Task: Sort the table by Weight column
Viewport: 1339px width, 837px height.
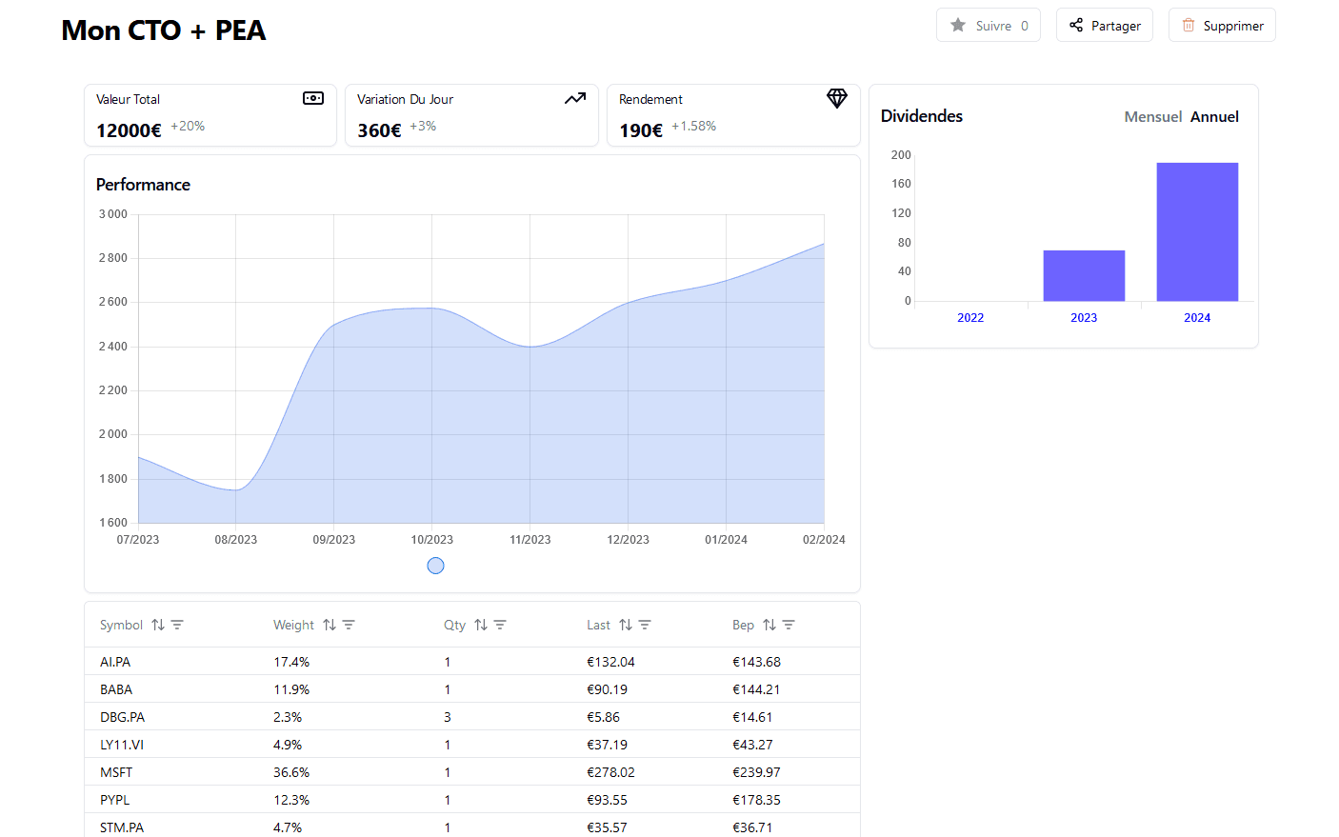Action: (x=330, y=625)
